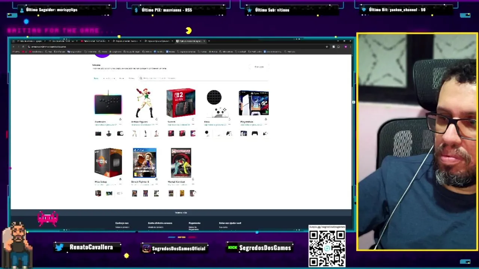Open the Xbox console collection image
The height and width of the screenshot is (269, 479).
(217, 103)
